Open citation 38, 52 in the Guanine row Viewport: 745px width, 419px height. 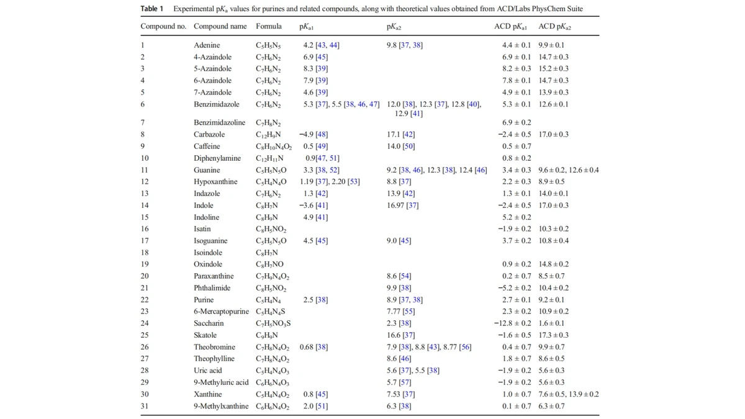pyautogui.click(x=328, y=170)
